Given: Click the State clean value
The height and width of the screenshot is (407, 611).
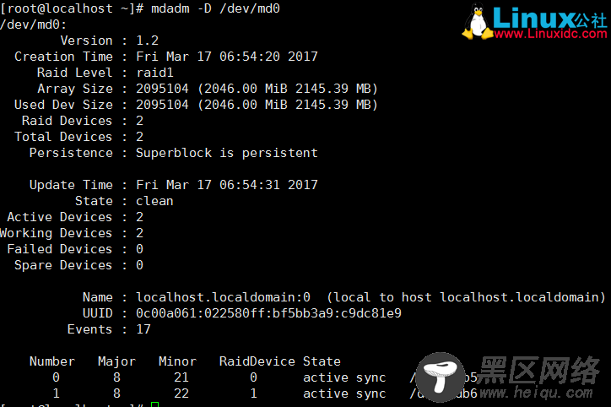Looking at the screenshot, I should 154,201.
